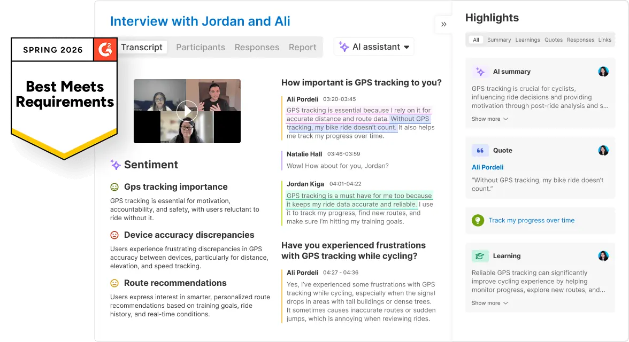The height and width of the screenshot is (342, 629).
Task: Click the red sad face sentiment icon
Action: (114, 235)
